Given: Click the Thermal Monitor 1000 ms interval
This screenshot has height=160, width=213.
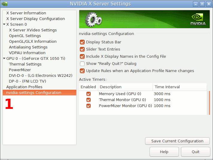Looking at the screenshot, I should point(162,100).
